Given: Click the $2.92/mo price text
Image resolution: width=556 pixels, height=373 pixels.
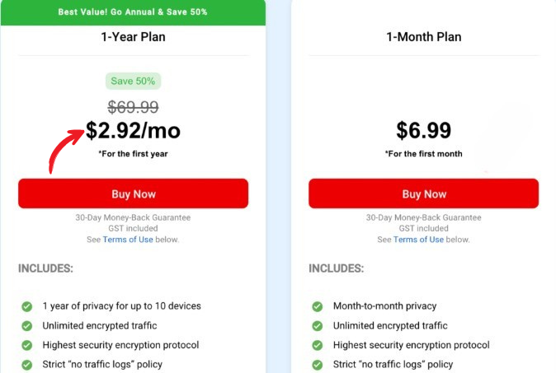Looking at the screenshot, I should 133,130.
